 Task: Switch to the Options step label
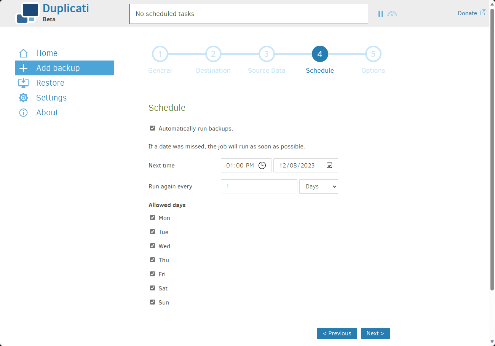coord(373,70)
